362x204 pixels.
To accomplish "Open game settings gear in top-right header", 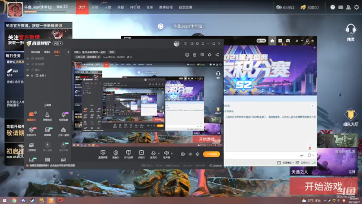I will [x=357, y=7].
